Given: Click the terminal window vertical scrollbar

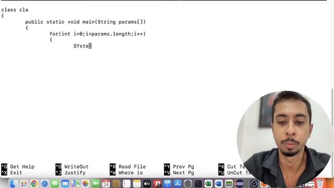Looking at the screenshot, I should point(332,132).
